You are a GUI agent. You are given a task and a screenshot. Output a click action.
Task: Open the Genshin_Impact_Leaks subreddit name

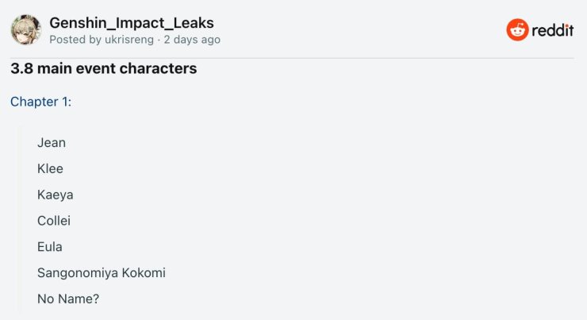132,23
